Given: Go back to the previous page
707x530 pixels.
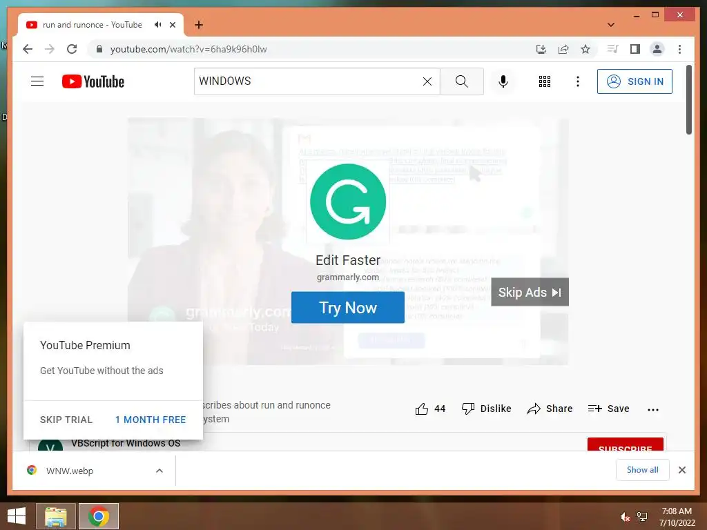Looking at the screenshot, I should coord(28,49).
